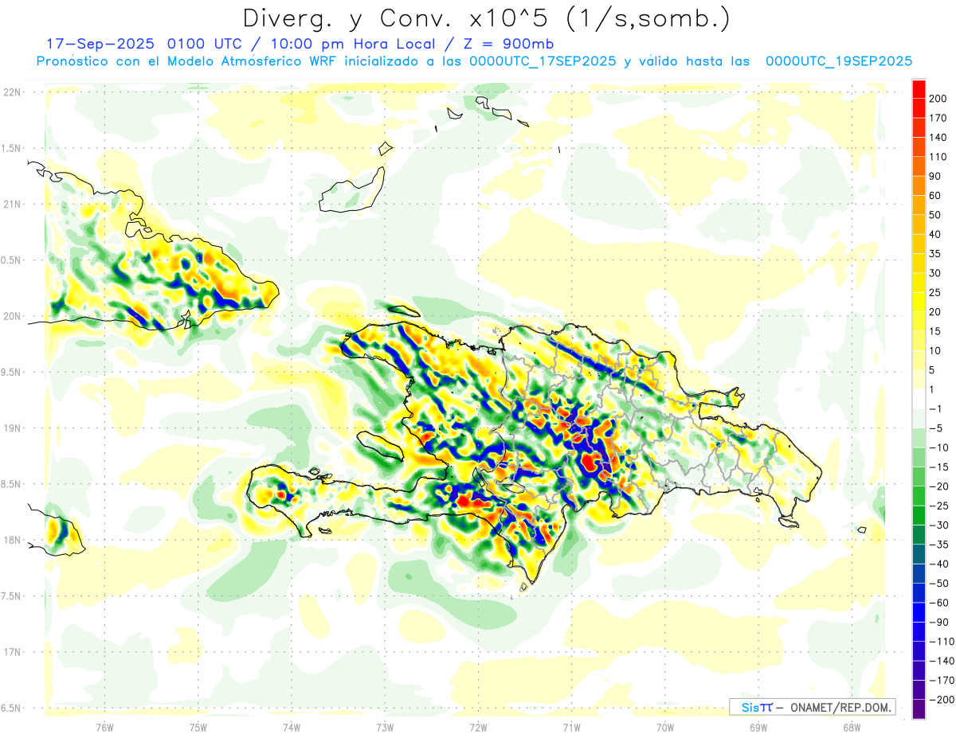The width and height of the screenshot is (956, 738).
Task: Pick the top red swatch above 200
Action: [919, 88]
